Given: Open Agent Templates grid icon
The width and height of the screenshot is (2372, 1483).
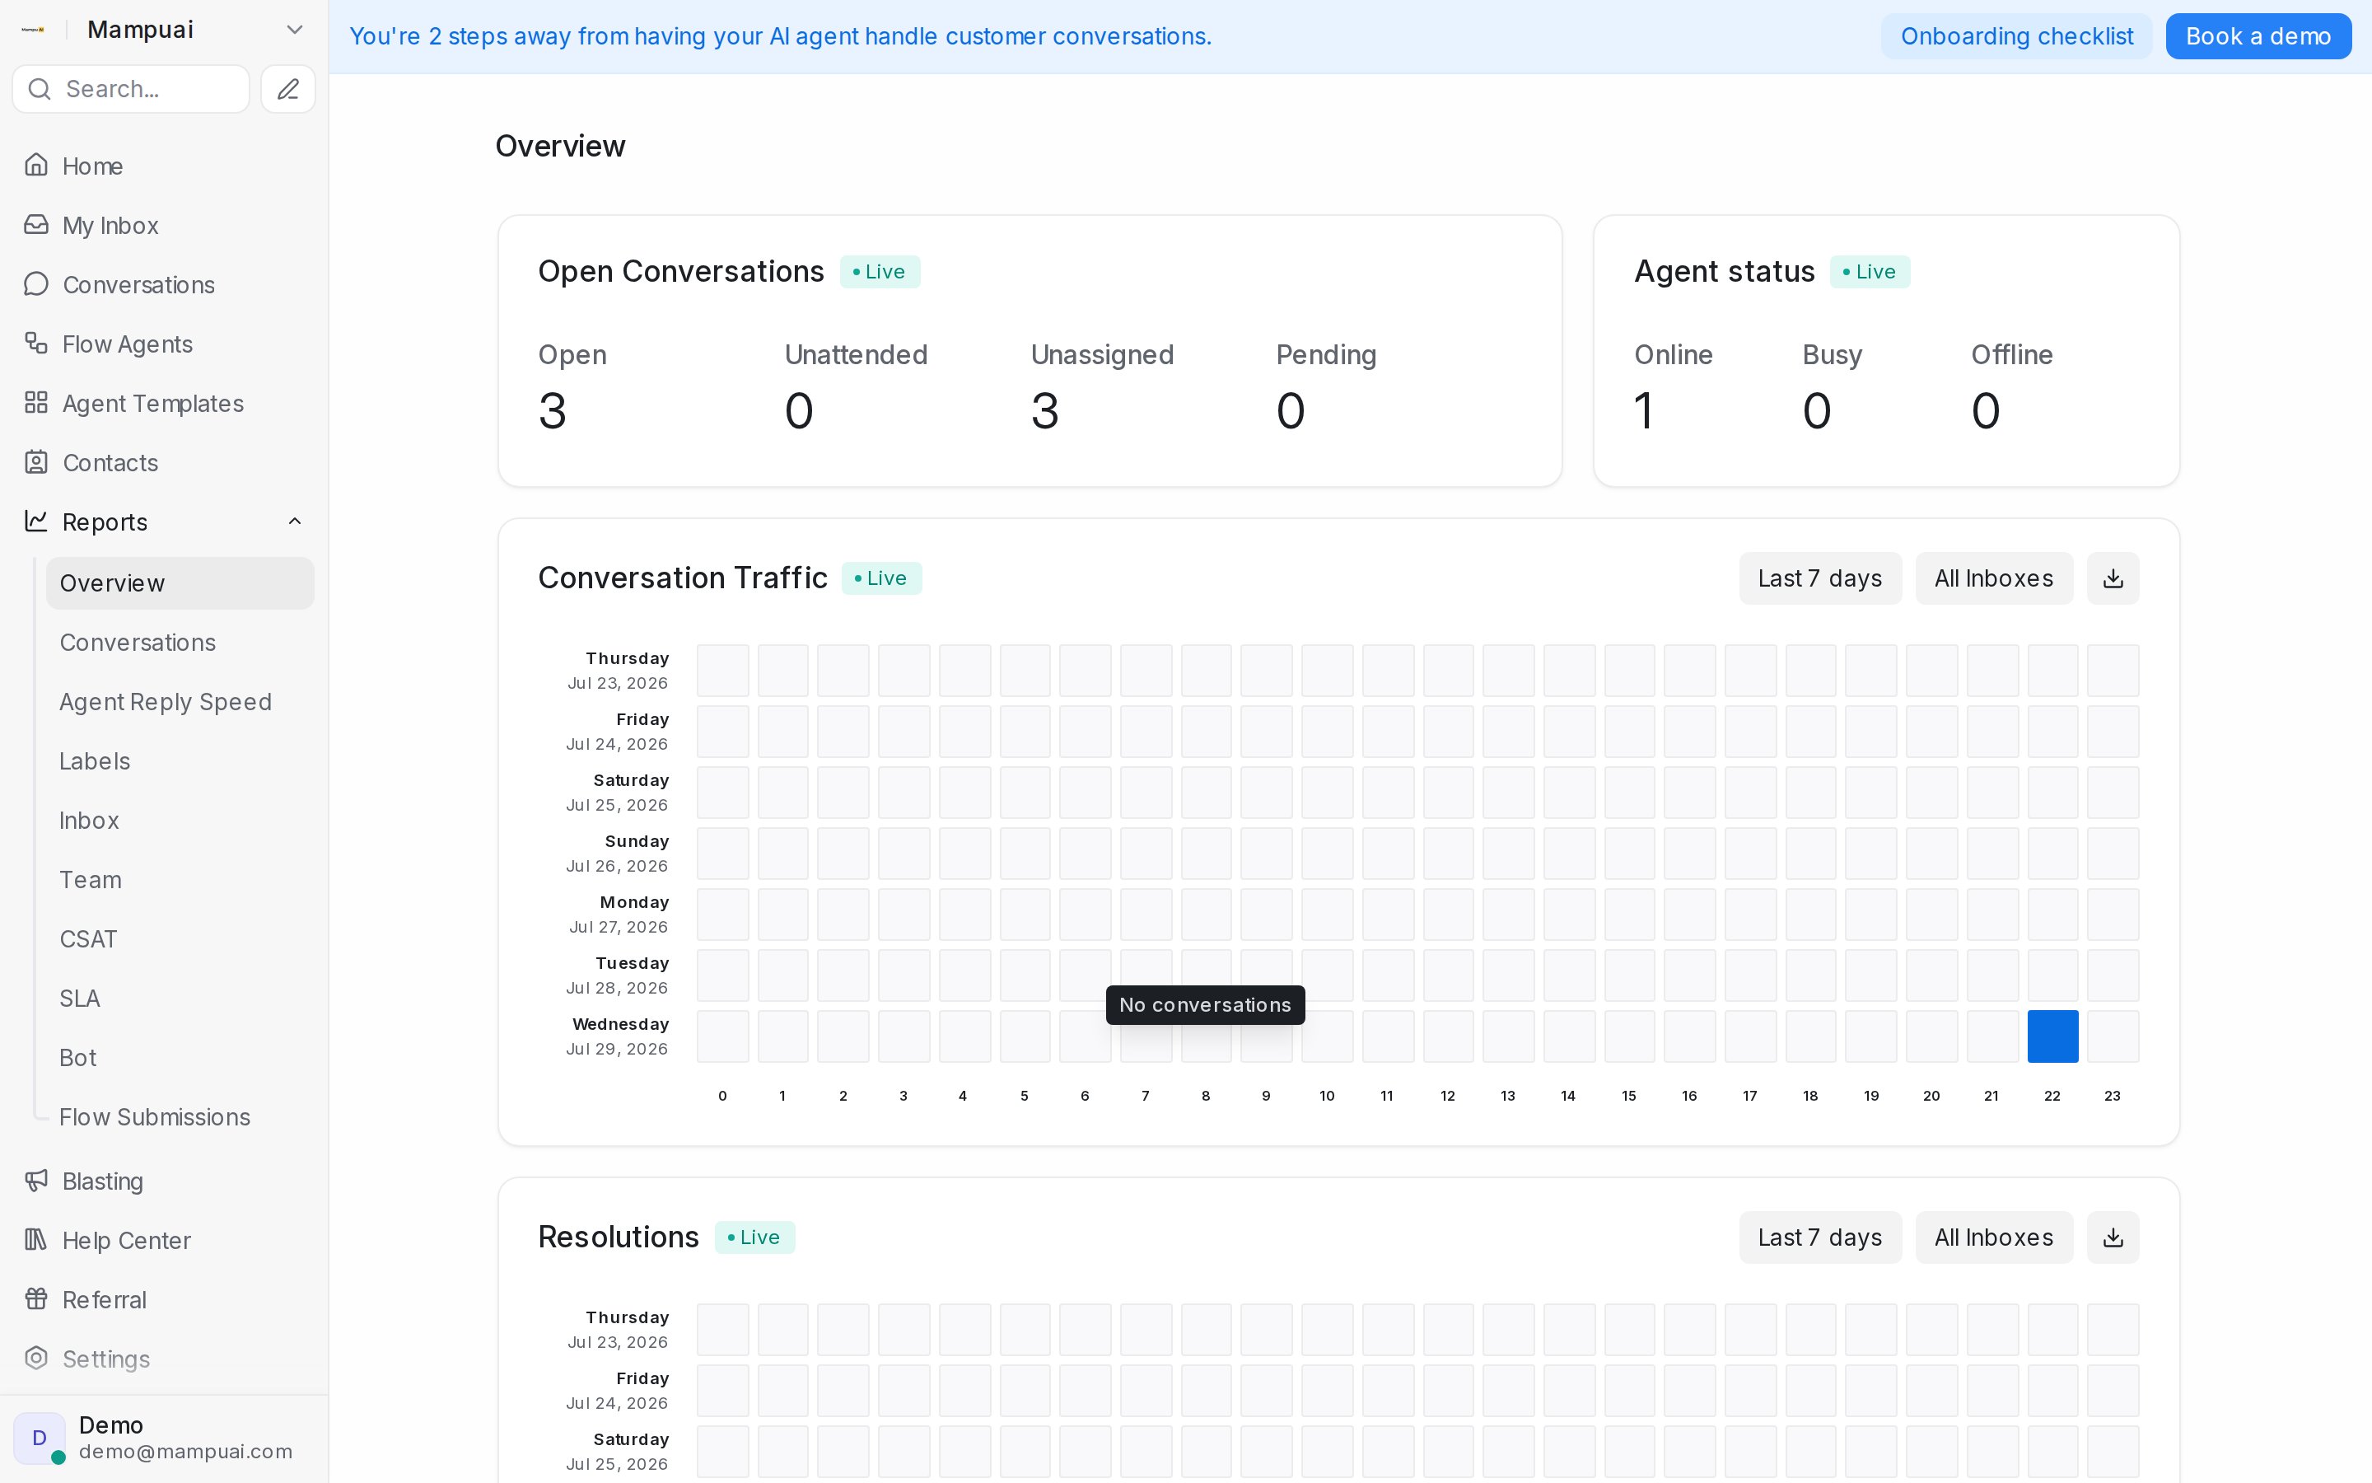Looking at the screenshot, I should tap(36, 403).
